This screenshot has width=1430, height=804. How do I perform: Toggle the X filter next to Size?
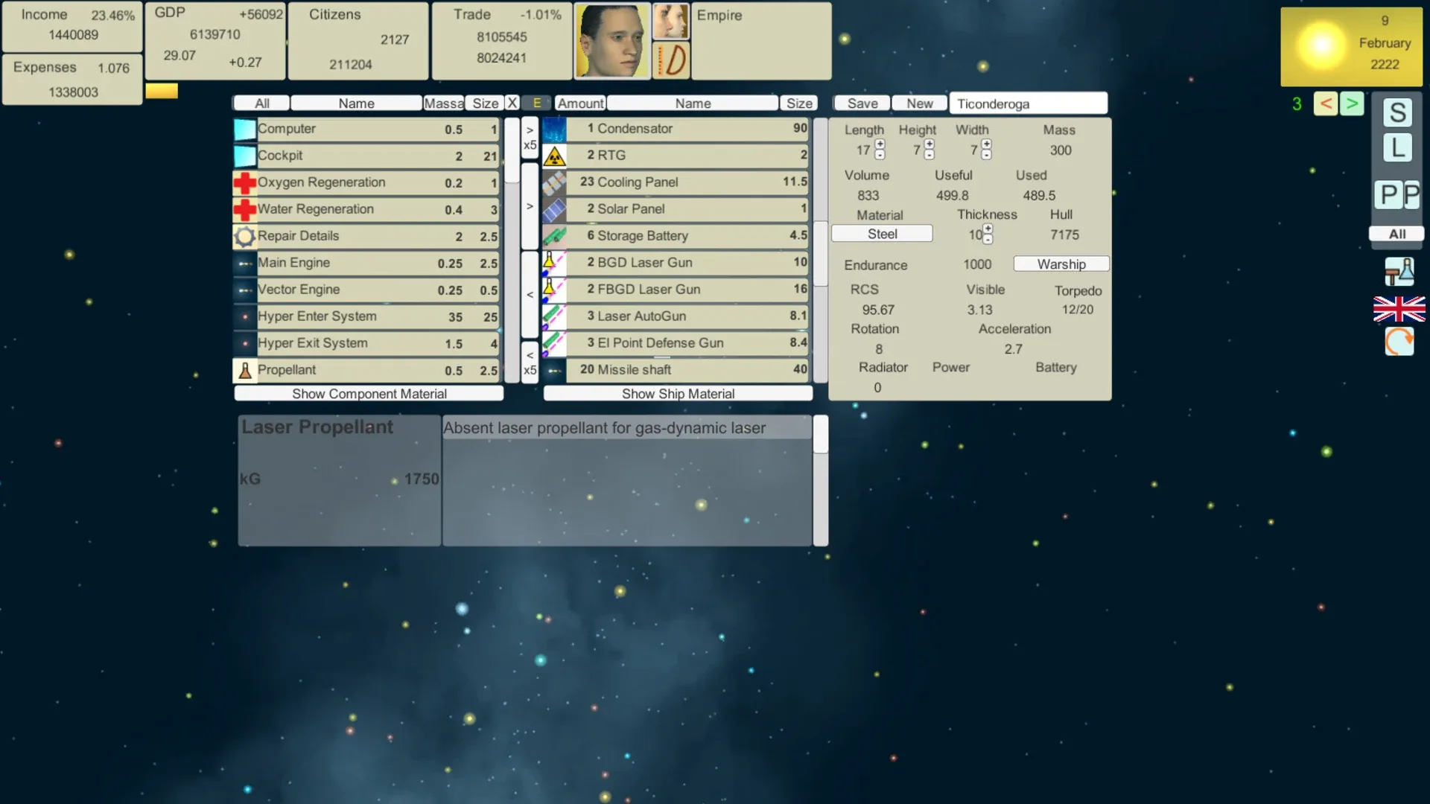click(x=512, y=103)
